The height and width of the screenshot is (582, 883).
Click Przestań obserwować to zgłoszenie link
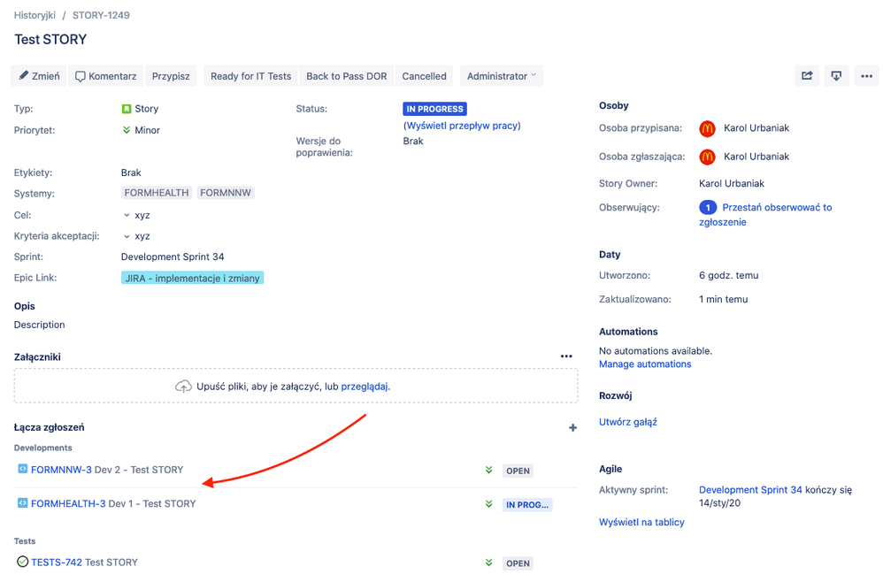pyautogui.click(x=766, y=214)
